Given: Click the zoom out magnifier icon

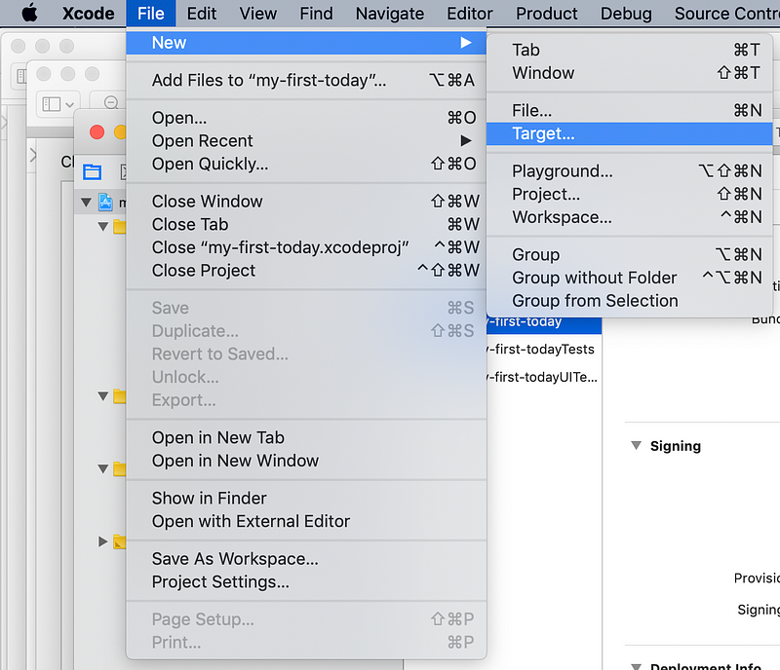Looking at the screenshot, I should point(111,102).
